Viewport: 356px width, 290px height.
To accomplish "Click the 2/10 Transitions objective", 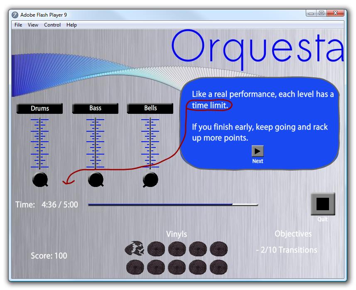I will click(x=287, y=250).
